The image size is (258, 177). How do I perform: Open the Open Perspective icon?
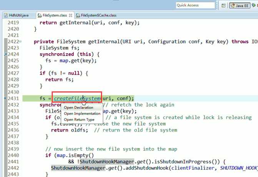pyautogui.click(x=223, y=5)
